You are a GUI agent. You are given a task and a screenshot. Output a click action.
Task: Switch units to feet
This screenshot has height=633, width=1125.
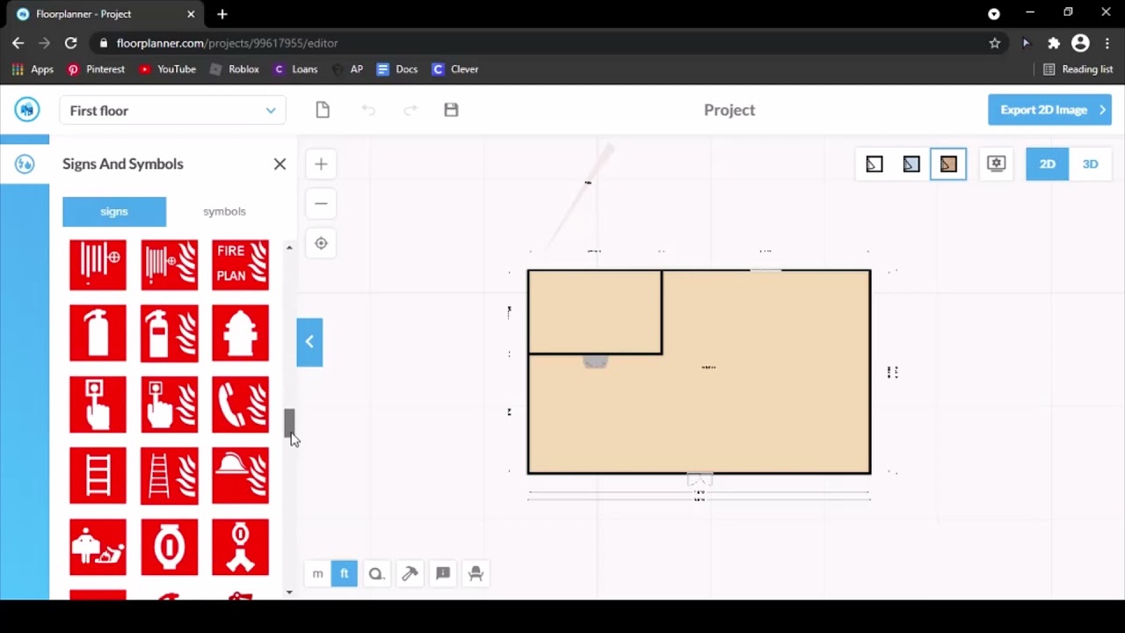point(344,574)
